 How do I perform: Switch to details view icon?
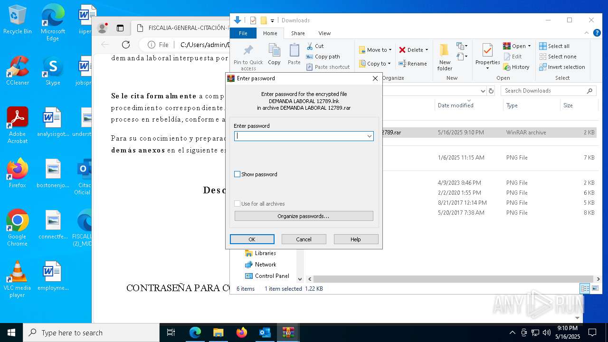(585, 288)
